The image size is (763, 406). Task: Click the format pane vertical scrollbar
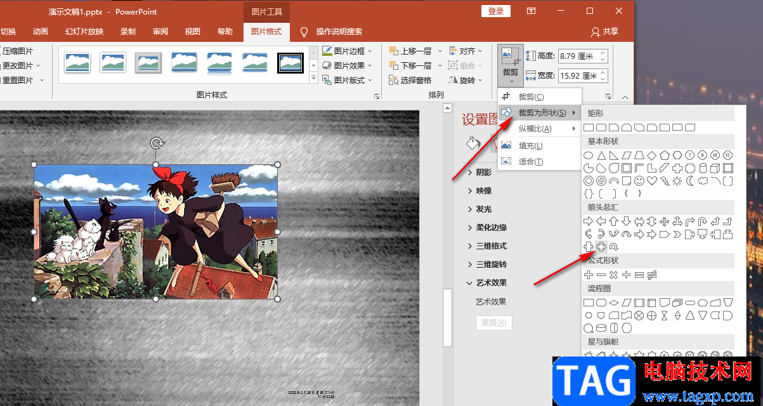447,317
